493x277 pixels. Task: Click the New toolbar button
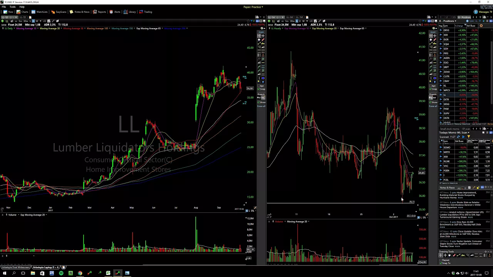[x=8, y=12]
